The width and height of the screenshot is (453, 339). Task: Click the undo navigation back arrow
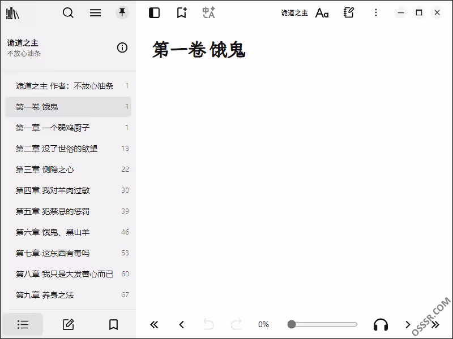tap(208, 324)
